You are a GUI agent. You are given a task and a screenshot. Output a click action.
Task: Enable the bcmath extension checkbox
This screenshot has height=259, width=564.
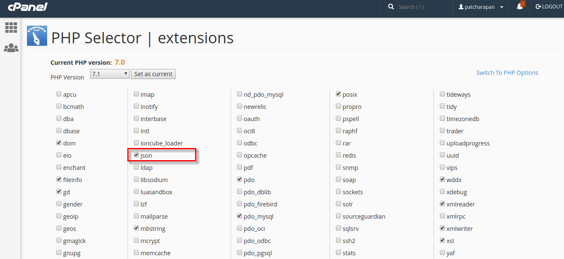(x=59, y=106)
